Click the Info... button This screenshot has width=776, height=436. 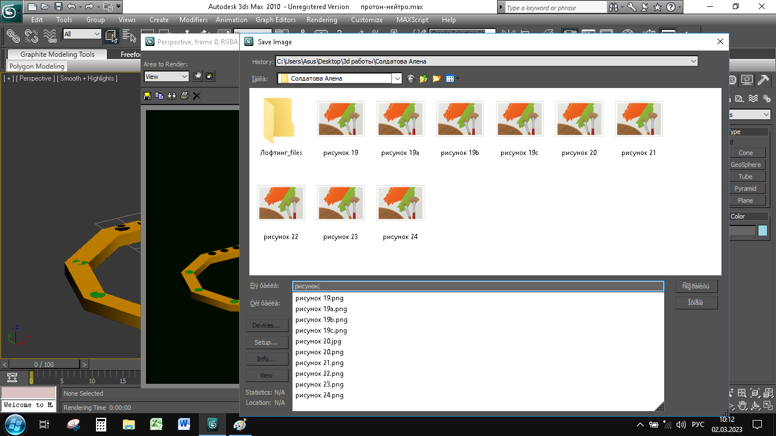click(266, 359)
